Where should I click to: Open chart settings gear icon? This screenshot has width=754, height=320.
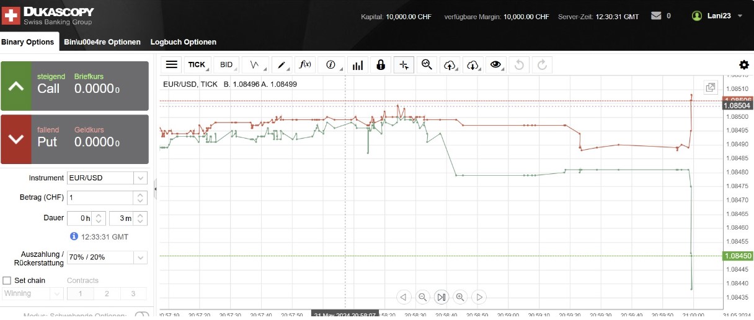coord(744,65)
